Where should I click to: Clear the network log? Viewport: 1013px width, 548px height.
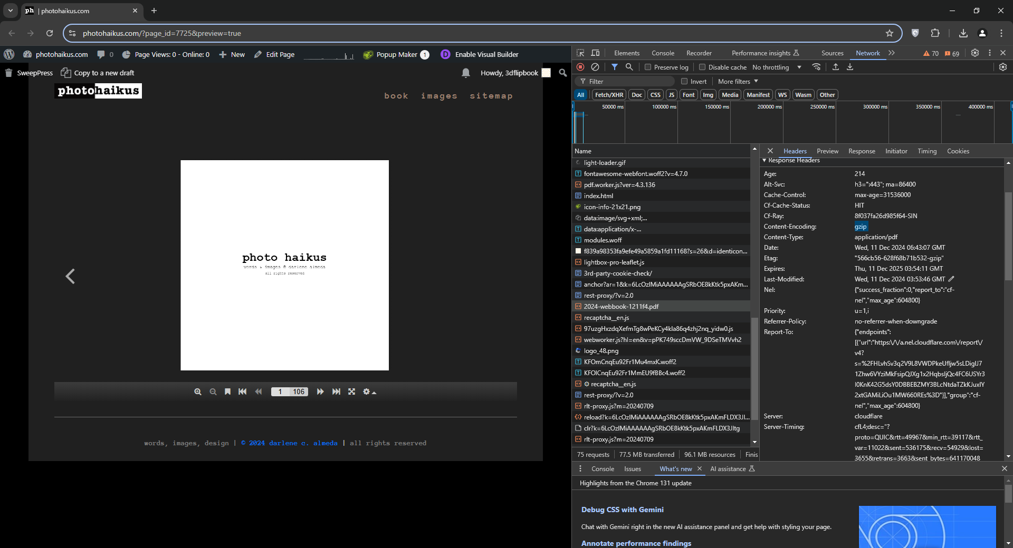click(595, 67)
